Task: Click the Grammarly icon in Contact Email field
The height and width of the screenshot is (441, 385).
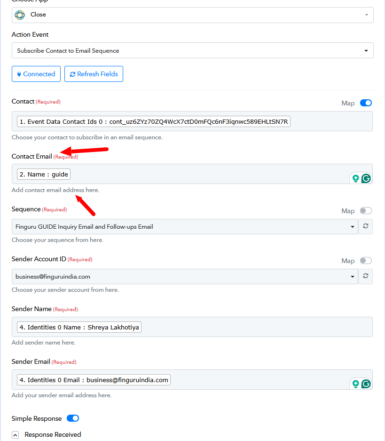Action: pos(366,178)
